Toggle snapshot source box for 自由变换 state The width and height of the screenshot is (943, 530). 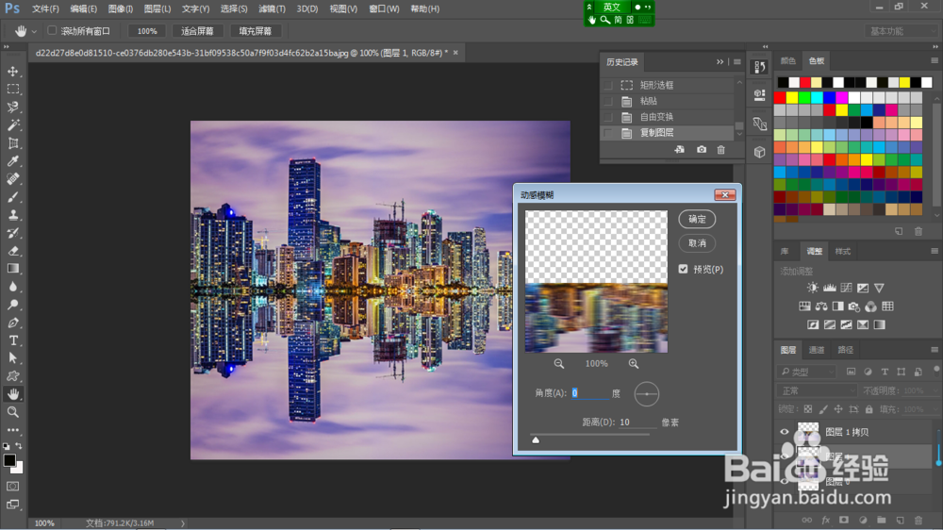coord(608,117)
